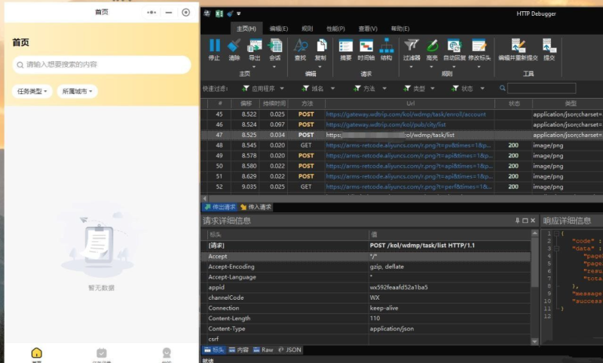603x363 pixels.
Task: Select the appid value wx592feaafd52a1ba5
Action: click(399, 288)
